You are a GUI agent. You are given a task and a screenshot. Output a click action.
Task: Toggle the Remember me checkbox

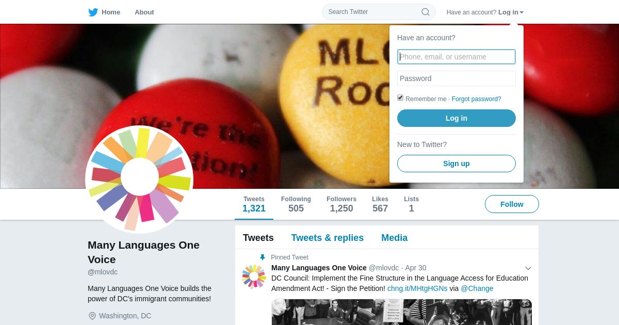400,98
